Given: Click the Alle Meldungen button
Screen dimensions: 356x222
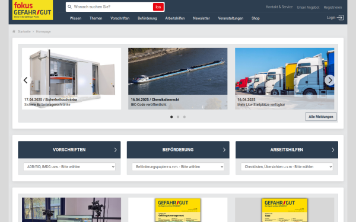Looking at the screenshot, I should coord(321,117).
